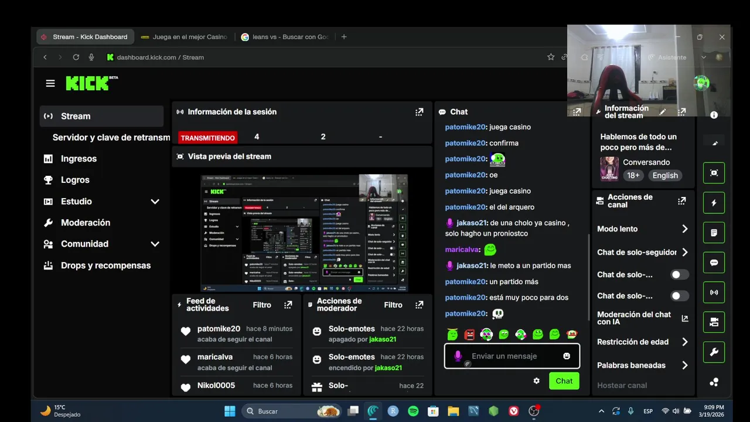
Task: Select Stream in the left sidebar
Action: point(101,116)
